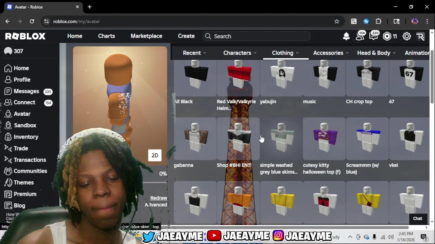Viewport: 435px width, 244px height.
Task: Click the blue extension icon in toolbar
Action: click(366, 21)
